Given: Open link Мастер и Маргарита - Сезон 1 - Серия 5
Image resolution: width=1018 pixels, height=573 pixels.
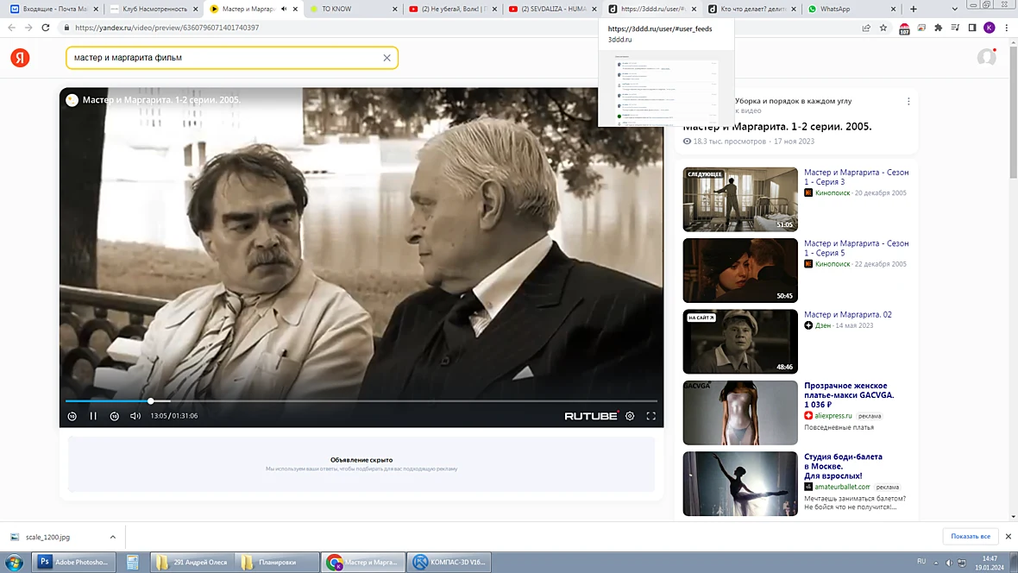Looking at the screenshot, I should (857, 248).
